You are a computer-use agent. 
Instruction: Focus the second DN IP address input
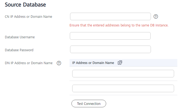click(x=123, y=88)
